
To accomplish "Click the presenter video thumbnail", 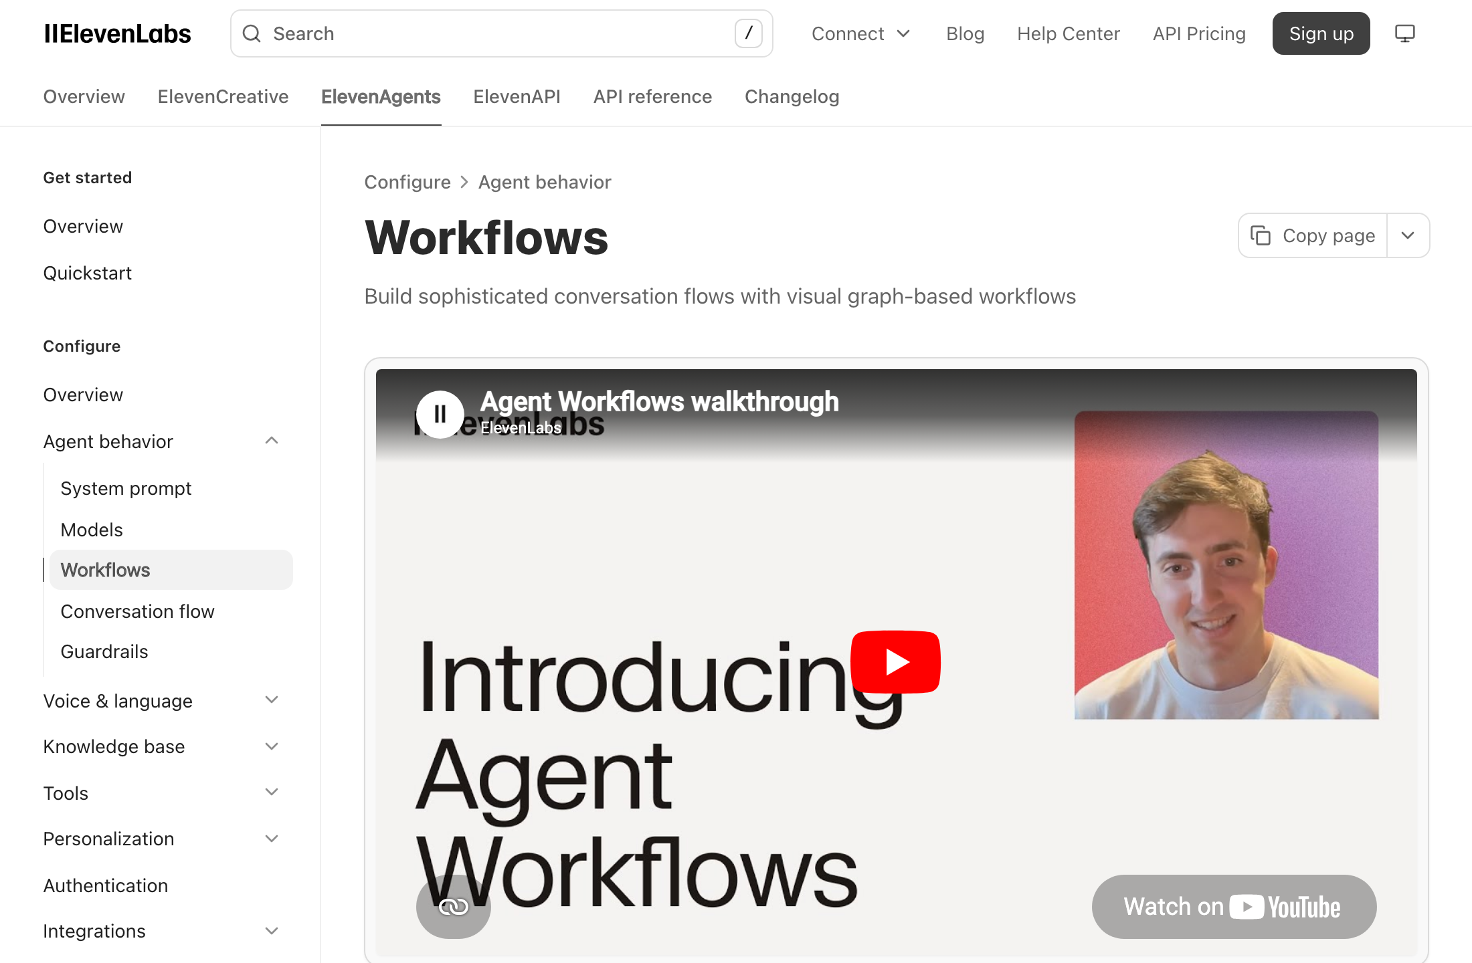I will click(1226, 565).
